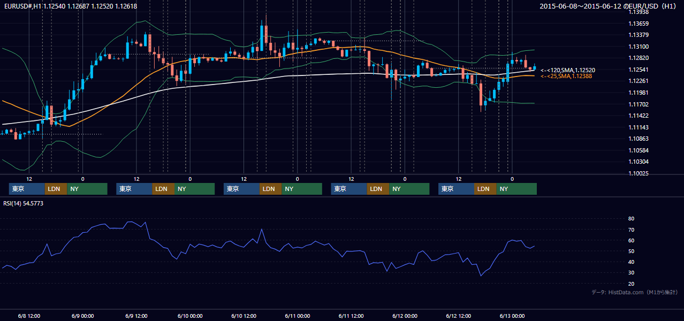Click the 東京 session block for June 8
684x321 pixels.
27,189
